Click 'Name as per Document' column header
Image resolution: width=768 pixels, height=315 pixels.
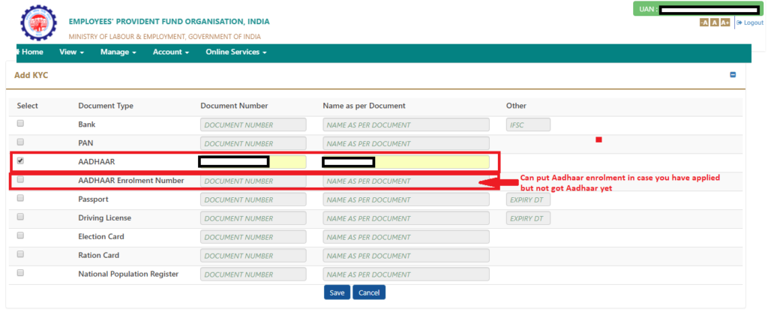click(364, 106)
